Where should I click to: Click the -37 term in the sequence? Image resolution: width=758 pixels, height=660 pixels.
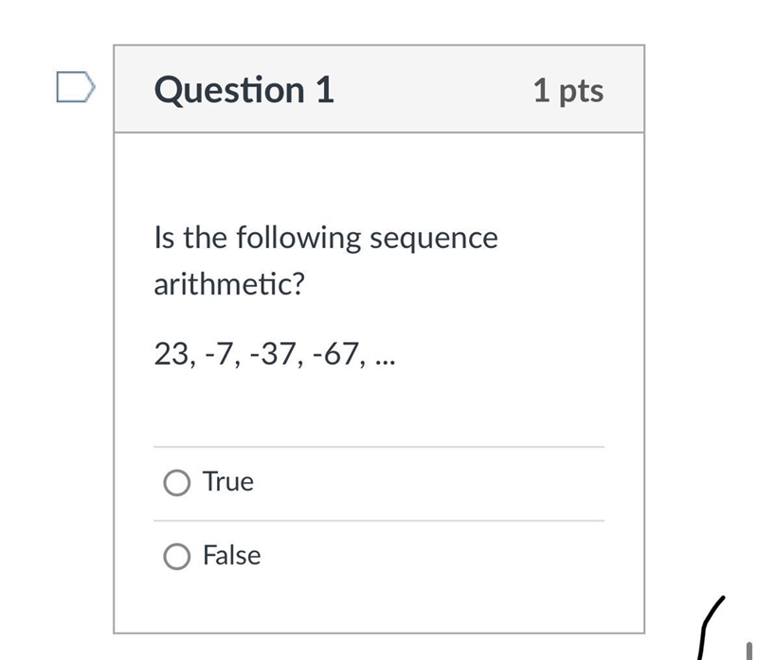[272, 354]
